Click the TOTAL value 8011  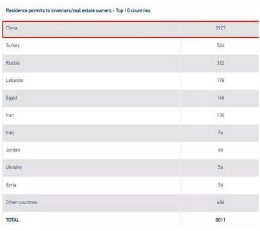(220, 220)
